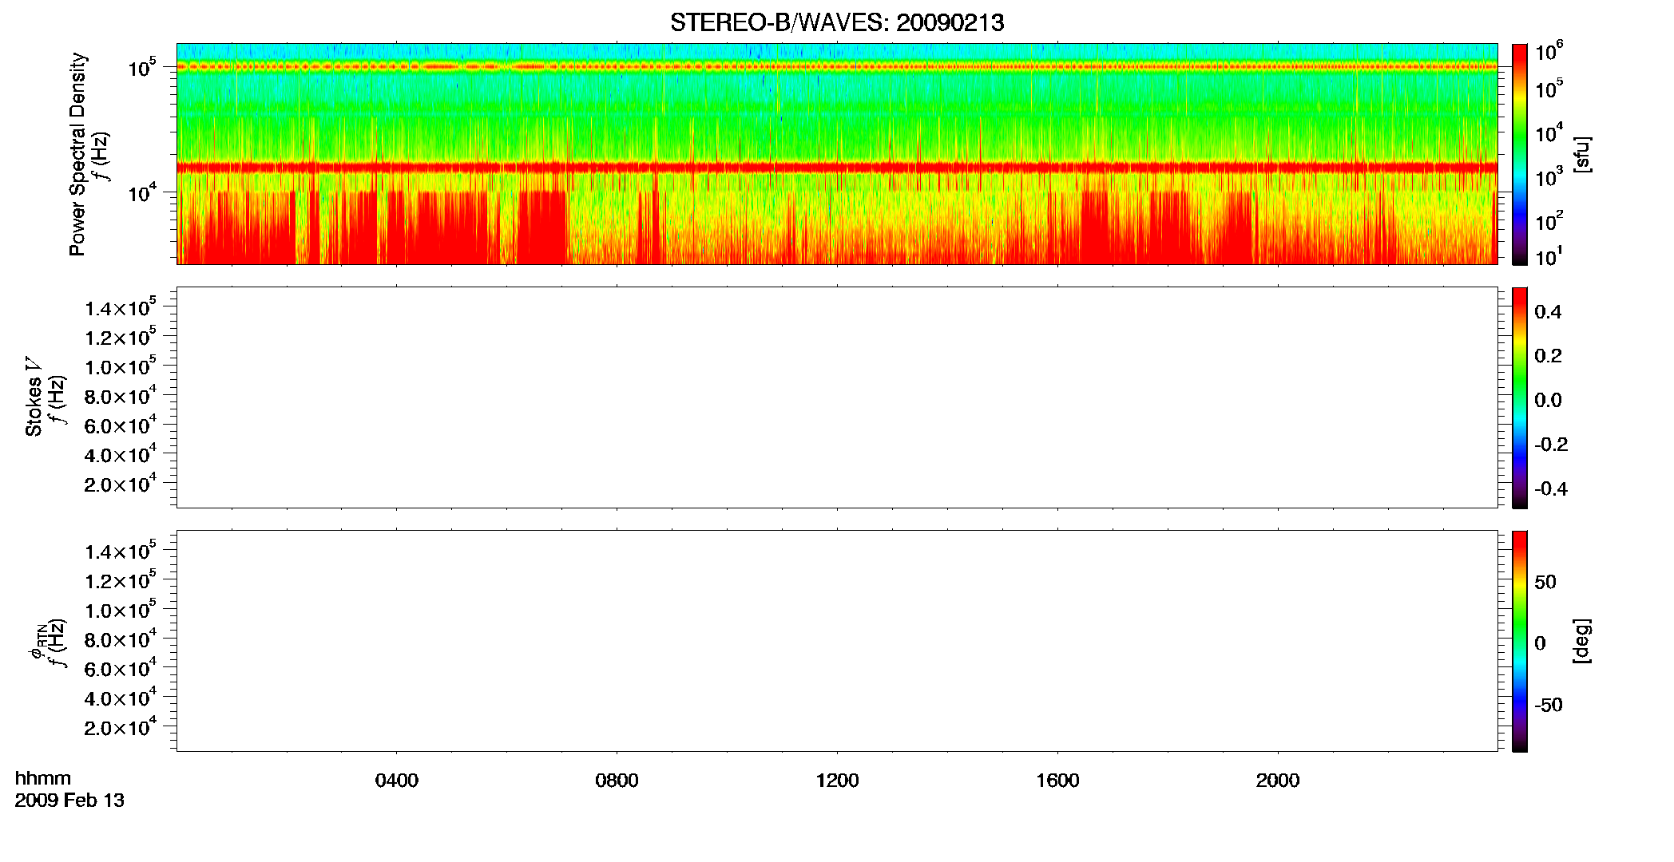This screenshot has height=862, width=1674.
Task: Click the STEREO-B/WAVES: 20090213 plot title
Action: point(837,23)
